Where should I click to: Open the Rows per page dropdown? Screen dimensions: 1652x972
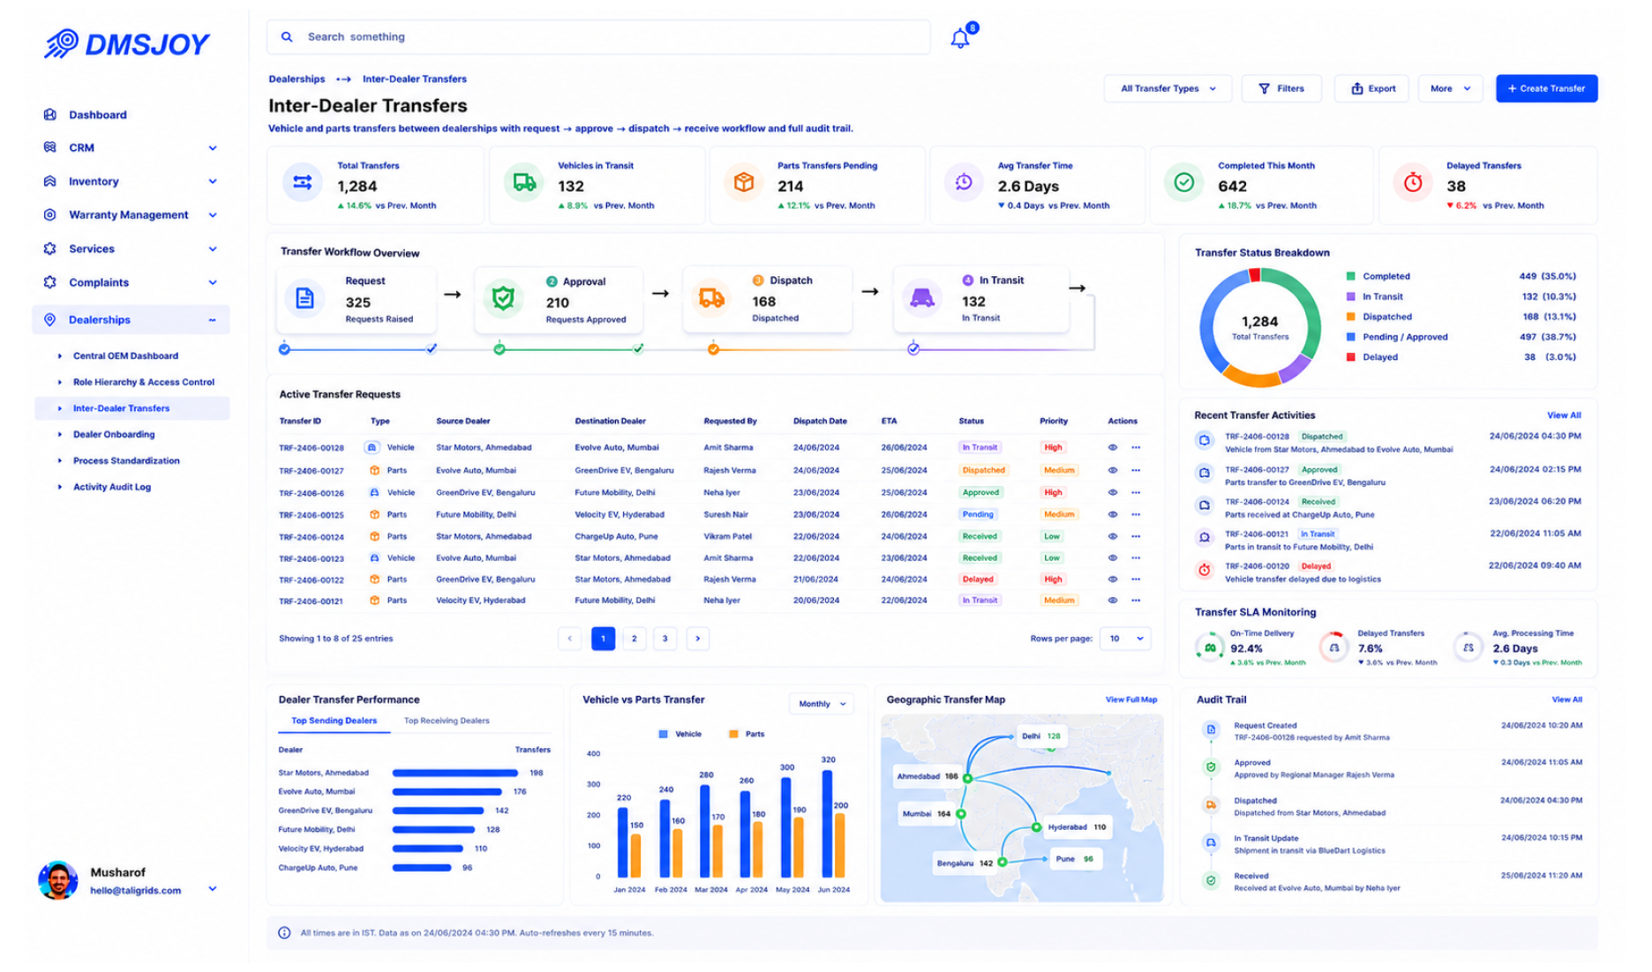click(1125, 639)
